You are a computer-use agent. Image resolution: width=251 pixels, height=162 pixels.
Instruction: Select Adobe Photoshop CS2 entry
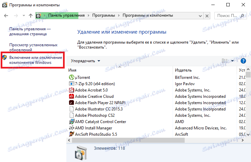tap(95, 115)
